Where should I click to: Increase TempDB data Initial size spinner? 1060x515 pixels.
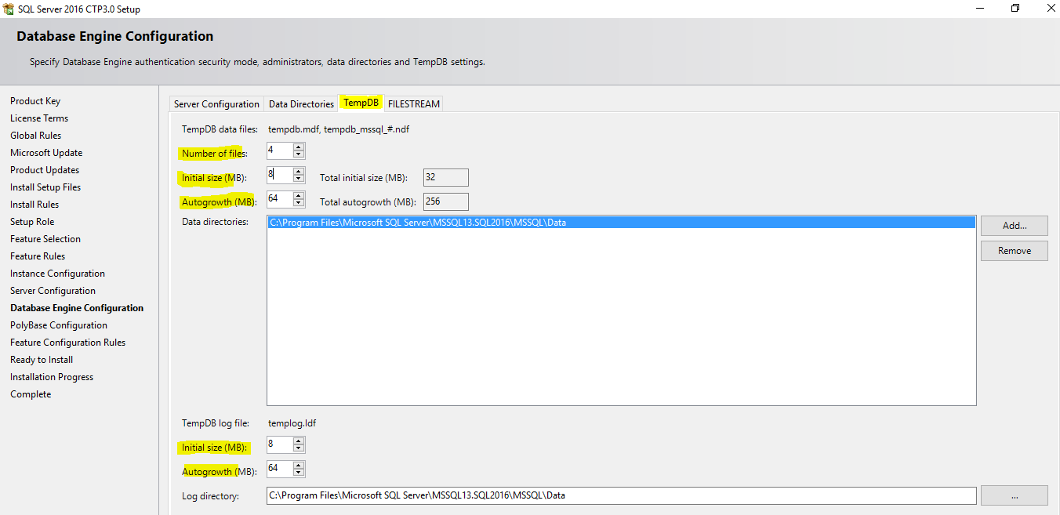coord(299,171)
